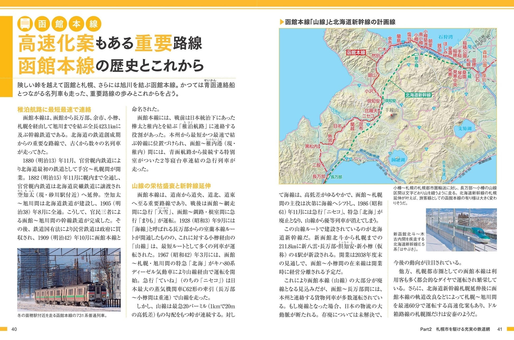The height and width of the screenshot is (340, 514).
Task: Click the 新小樽 station label on the map
Action: (x=416, y=62)
